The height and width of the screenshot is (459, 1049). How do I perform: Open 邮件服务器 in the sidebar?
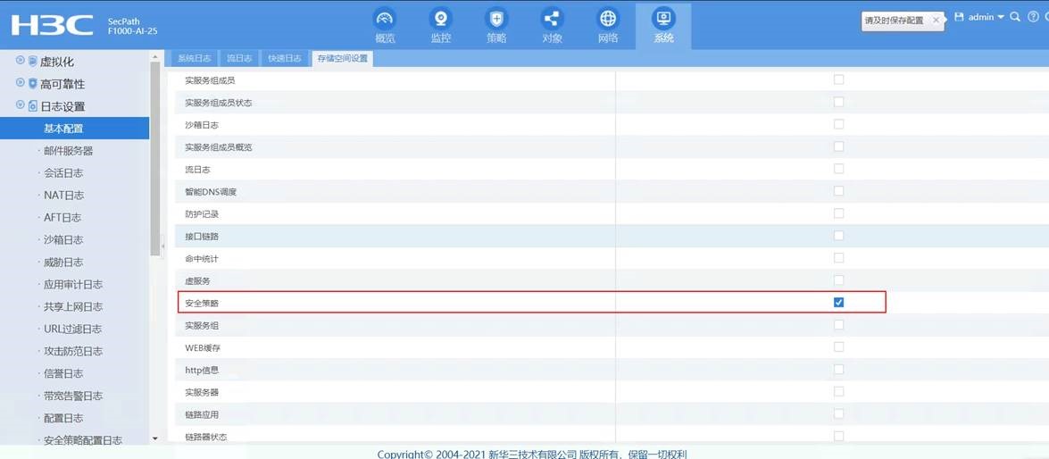click(x=68, y=151)
